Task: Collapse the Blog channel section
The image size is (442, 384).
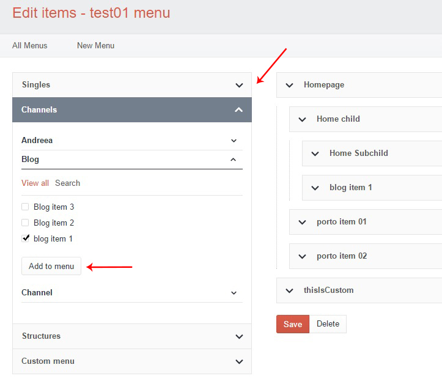Action: coord(234,160)
